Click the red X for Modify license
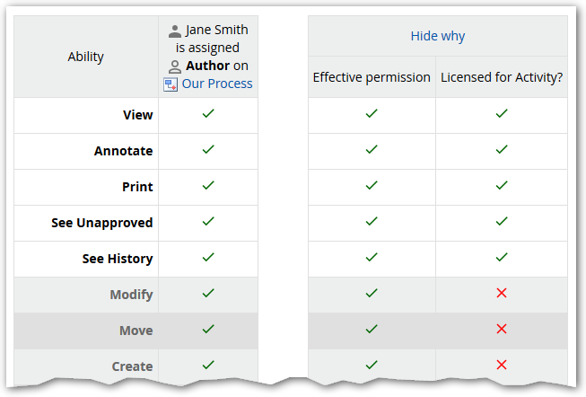This screenshot has width=586, height=397. (x=502, y=294)
